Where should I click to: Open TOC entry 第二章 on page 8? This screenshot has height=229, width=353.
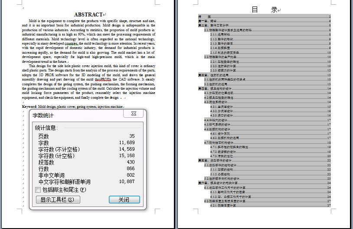click(x=264, y=26)
